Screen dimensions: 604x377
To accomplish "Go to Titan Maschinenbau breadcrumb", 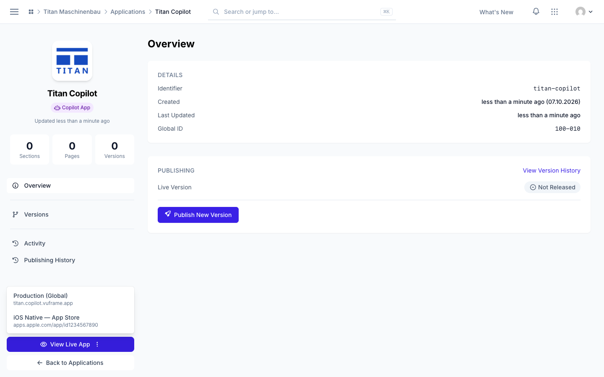I will pyautogui.click(x=72, y=12).
